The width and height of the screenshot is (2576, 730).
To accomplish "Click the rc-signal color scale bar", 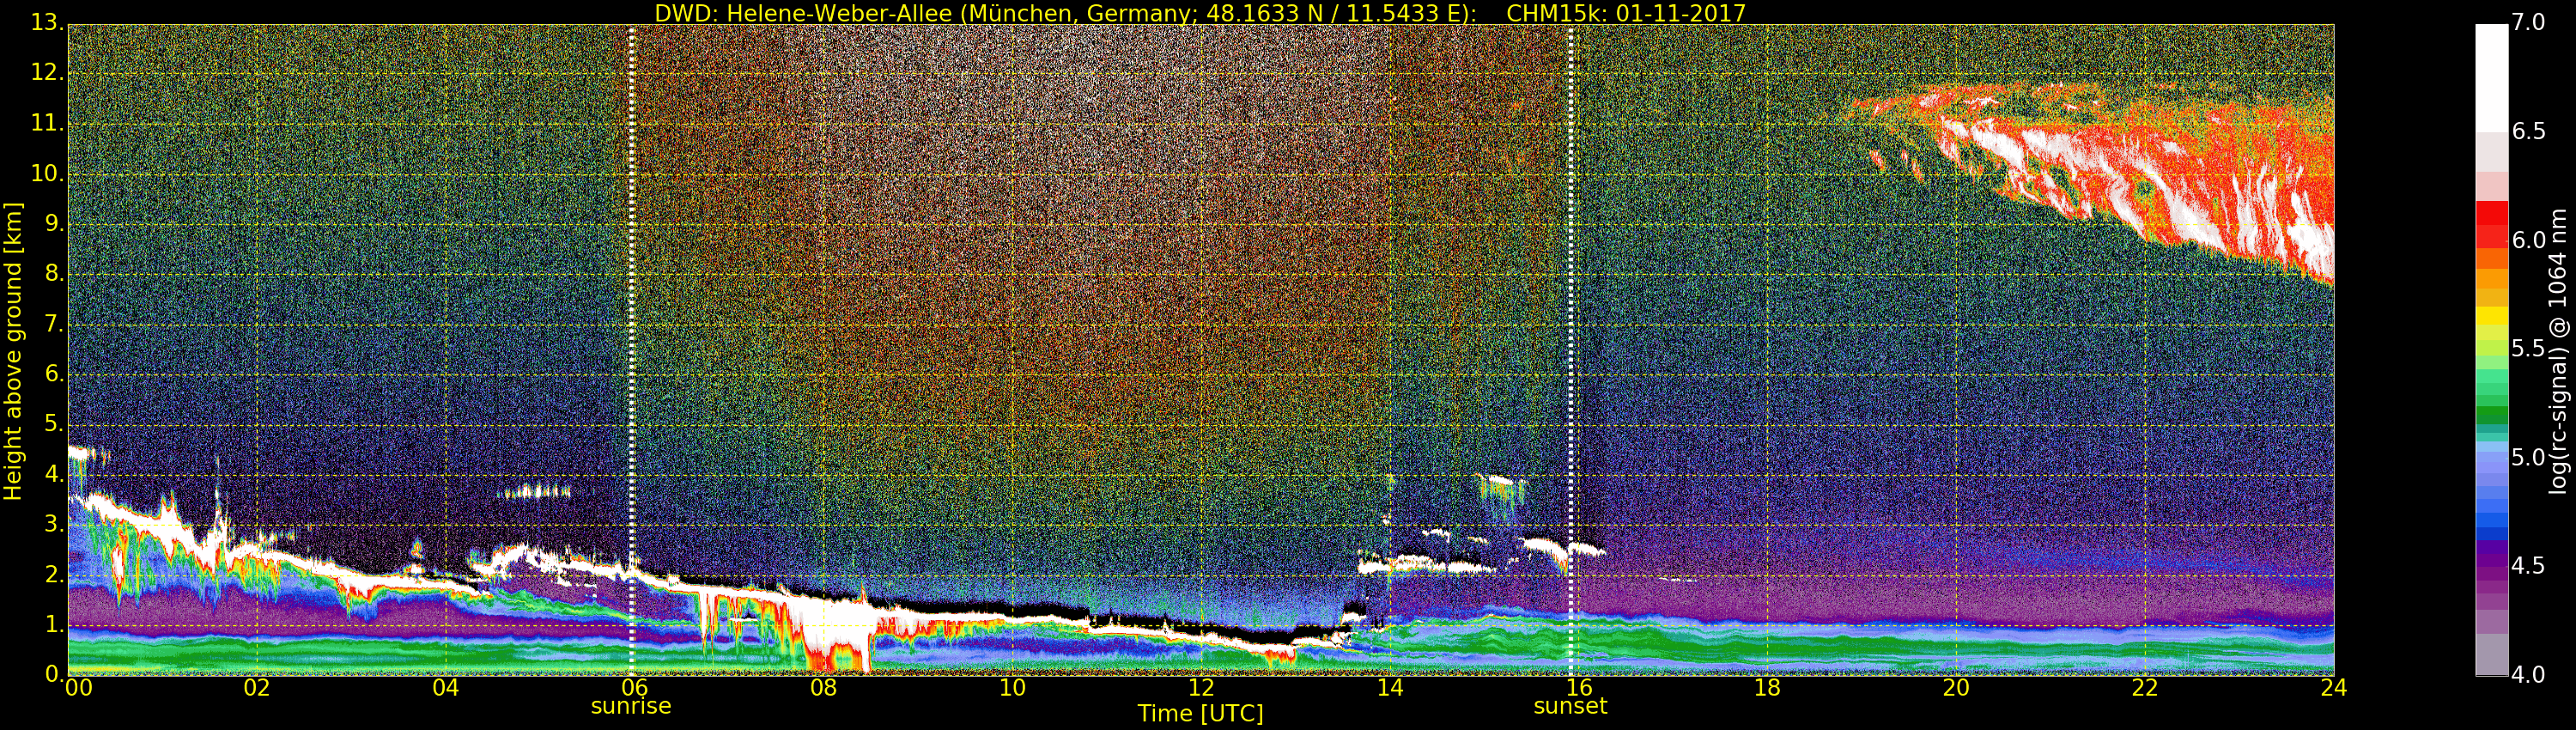I will point(2491,350).
